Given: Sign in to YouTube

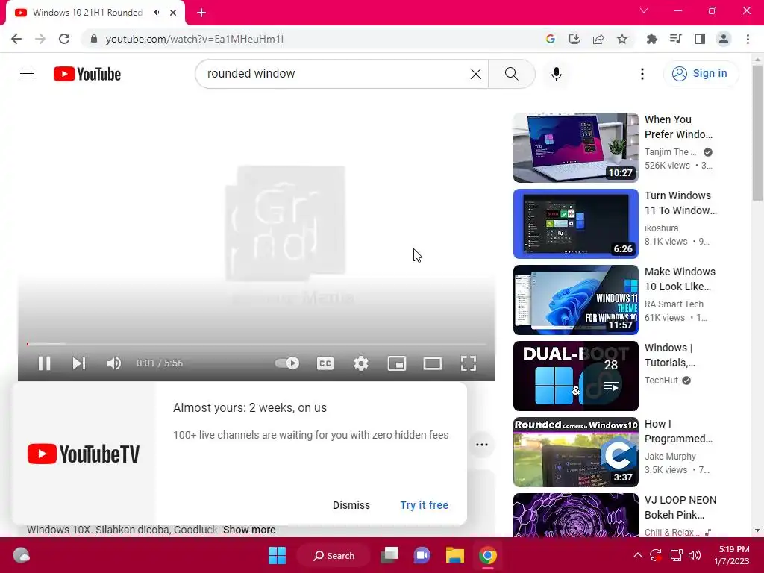Looking at the screenshot, I should (701, 74).
